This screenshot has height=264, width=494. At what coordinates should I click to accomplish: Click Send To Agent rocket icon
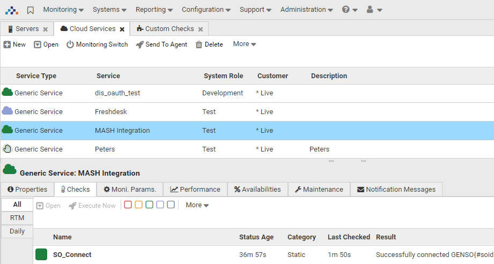click(139, 44)
